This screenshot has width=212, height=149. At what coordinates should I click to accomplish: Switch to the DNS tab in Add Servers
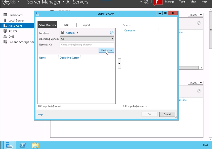pos(67,25)
